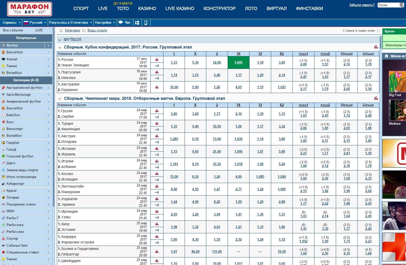Select highlighted 1X odds 1.045
The image size is (406, 265).
238,62
